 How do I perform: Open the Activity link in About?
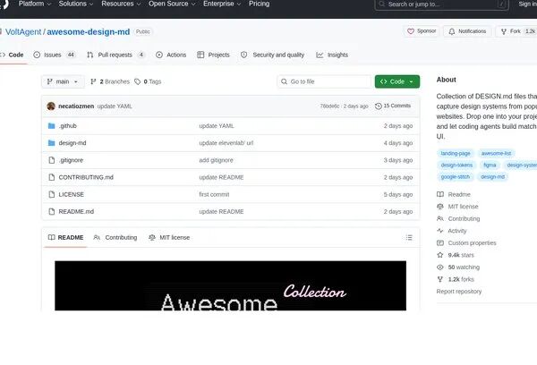452,231
